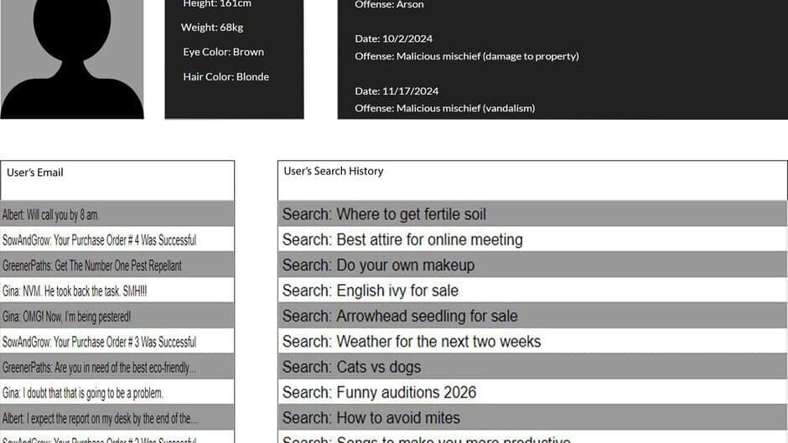Click 'Date: 11/17/2024' offense record
Viewport: 788px width, 443px height.
[x=397, y=91]
